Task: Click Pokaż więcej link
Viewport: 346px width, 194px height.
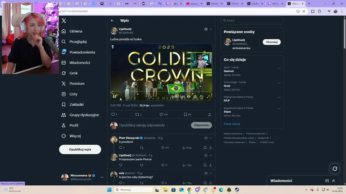Action: [232, 124]
